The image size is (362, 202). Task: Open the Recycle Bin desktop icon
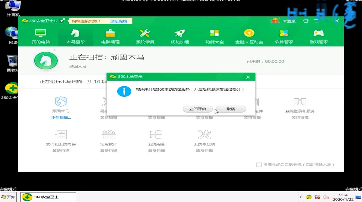tap(12, 63)
